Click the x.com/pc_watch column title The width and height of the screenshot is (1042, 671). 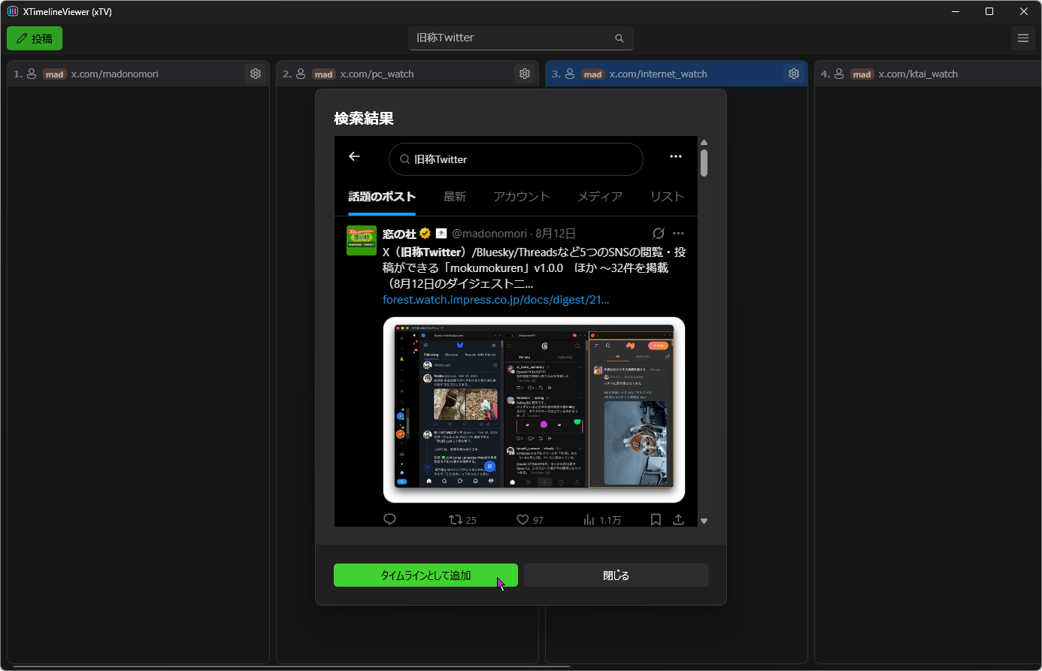click(377, 74)
